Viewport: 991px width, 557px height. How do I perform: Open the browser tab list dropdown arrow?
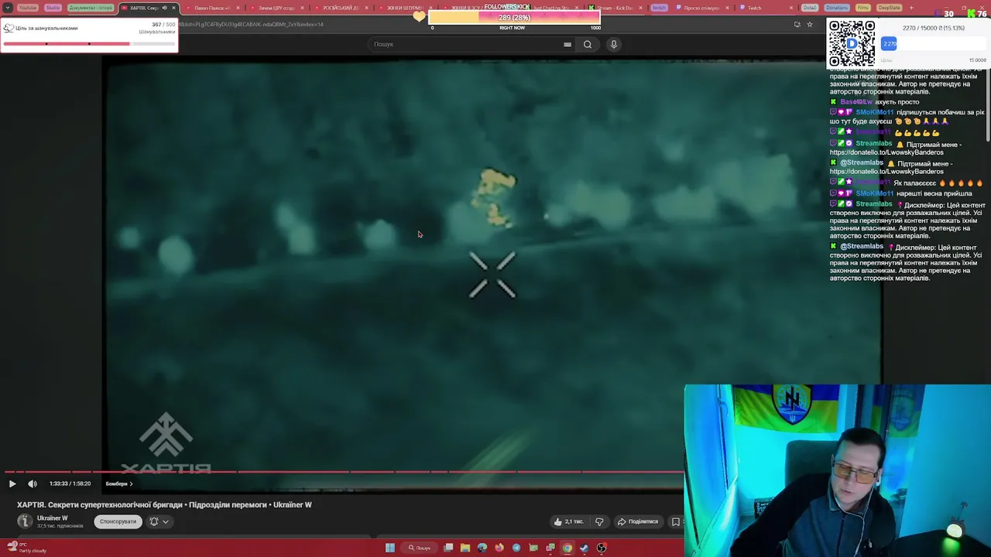[8, 8]
